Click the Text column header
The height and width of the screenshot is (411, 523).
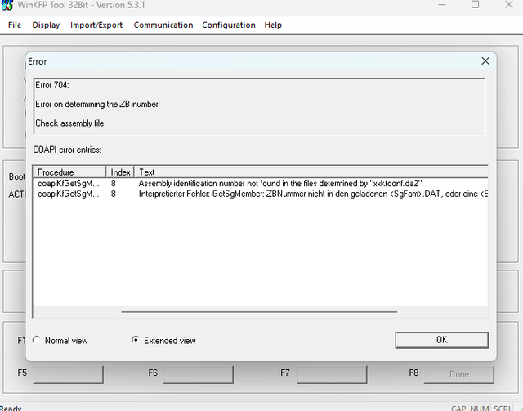311,172
